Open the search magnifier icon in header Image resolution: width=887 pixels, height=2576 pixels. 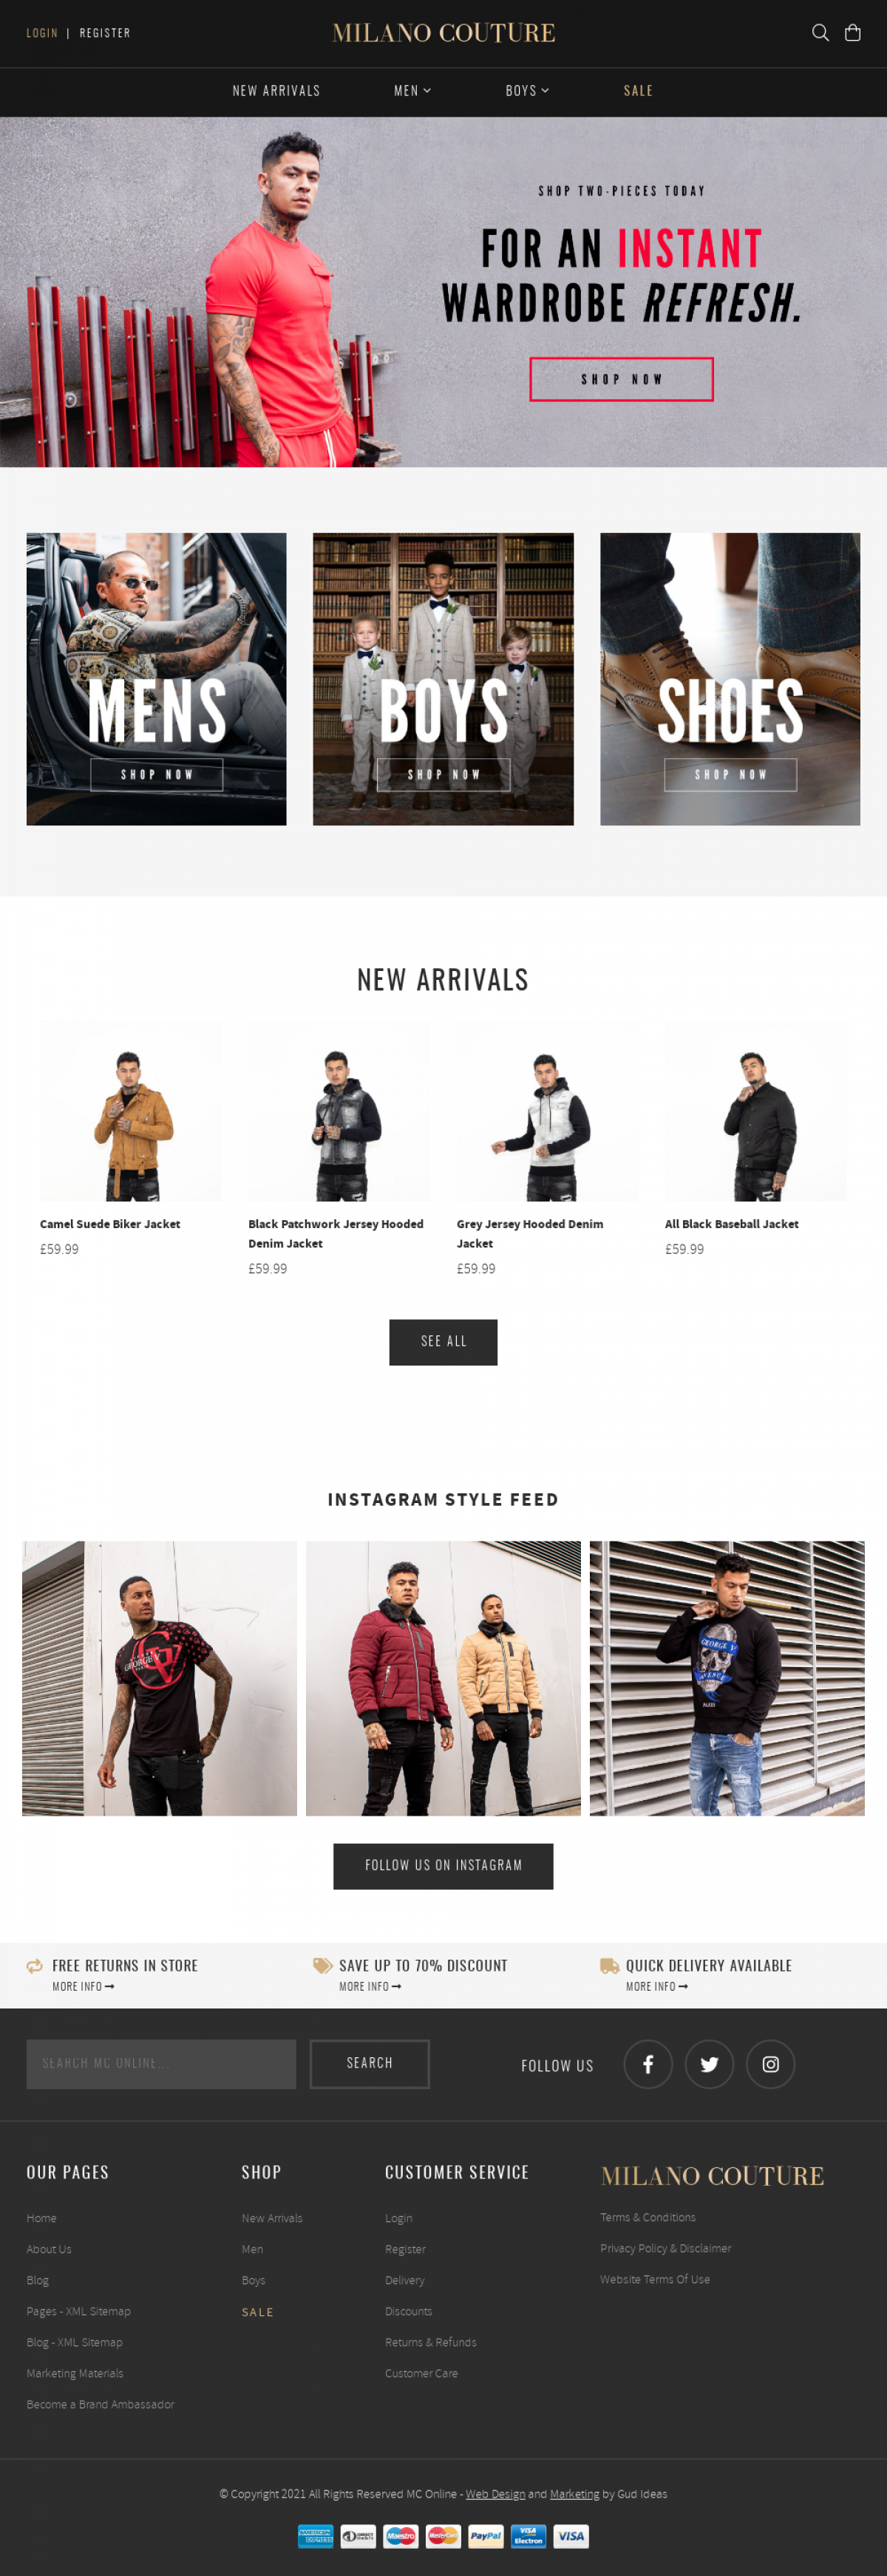(x=820, y=33)
